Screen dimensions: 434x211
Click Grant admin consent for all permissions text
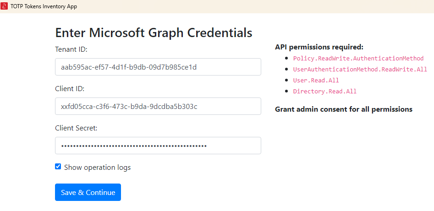344,109
